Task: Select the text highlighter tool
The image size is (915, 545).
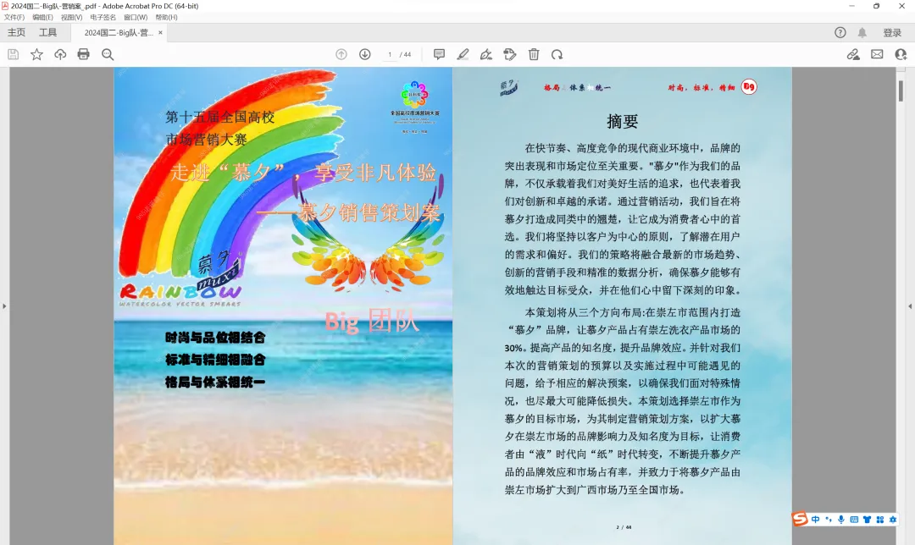Action: 463,54
